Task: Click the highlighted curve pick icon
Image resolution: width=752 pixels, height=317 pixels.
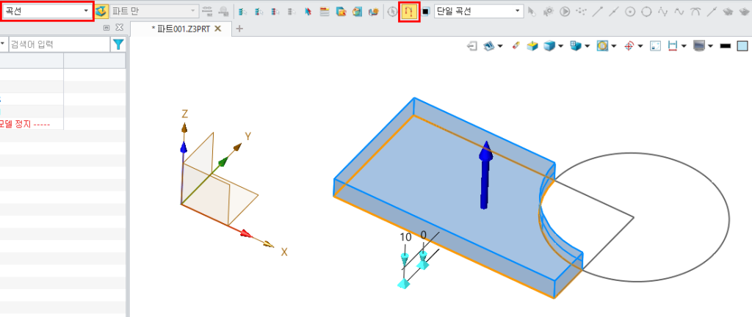Action: [408, 11]
